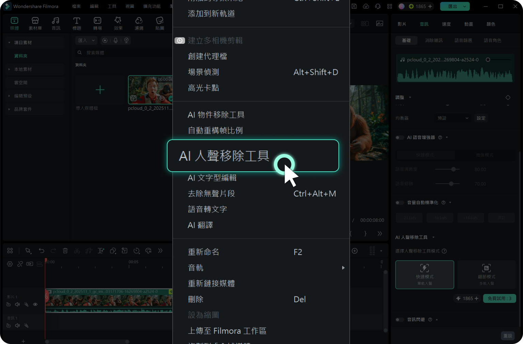
Task: Collapse the AI 人聲移除工具 section arrow
Action: [433, 237]
